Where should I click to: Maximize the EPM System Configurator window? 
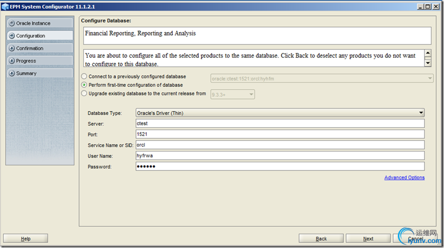tap(428, 7)
